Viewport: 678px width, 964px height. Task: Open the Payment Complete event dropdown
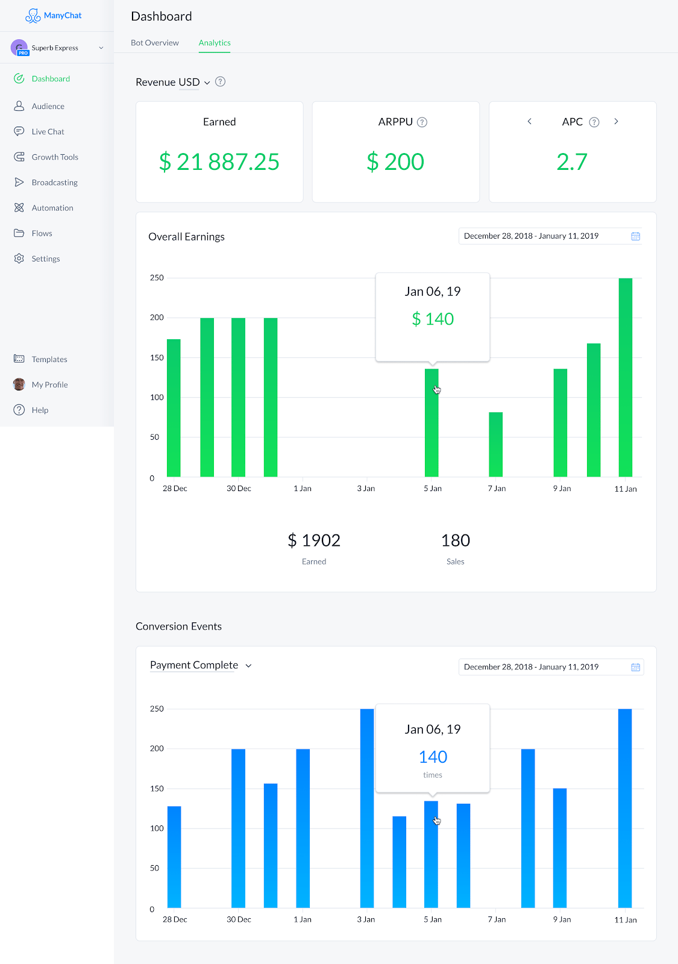[x=248, y=666]
